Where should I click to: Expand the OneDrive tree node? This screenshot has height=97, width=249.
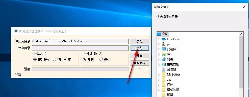[159, 39]
